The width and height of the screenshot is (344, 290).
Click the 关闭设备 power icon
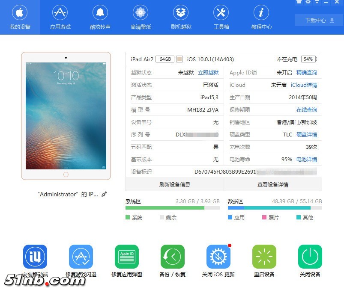(x=310, y=257)
